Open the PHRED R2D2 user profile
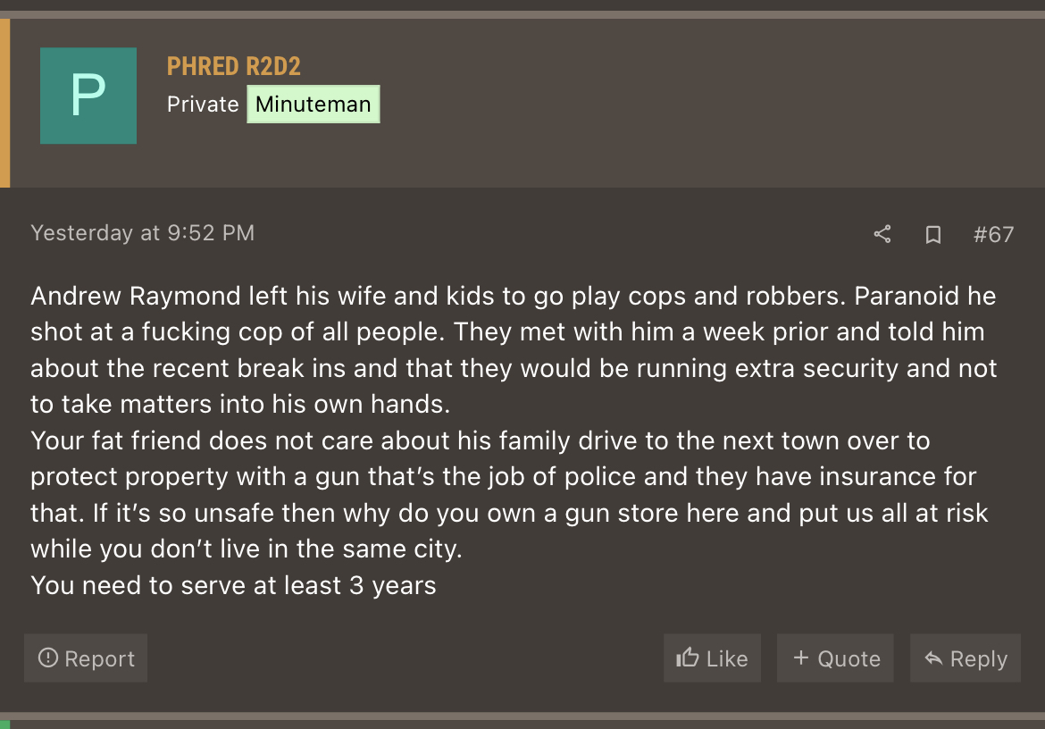 pos(233,67)
